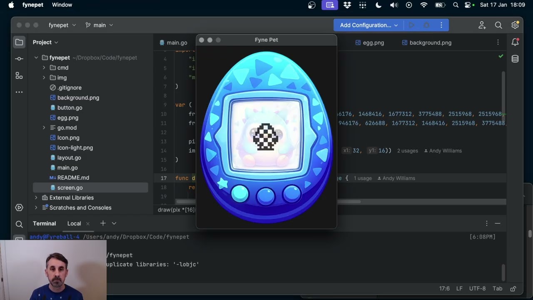Open the Find tool window icon

tap(19, 224)
